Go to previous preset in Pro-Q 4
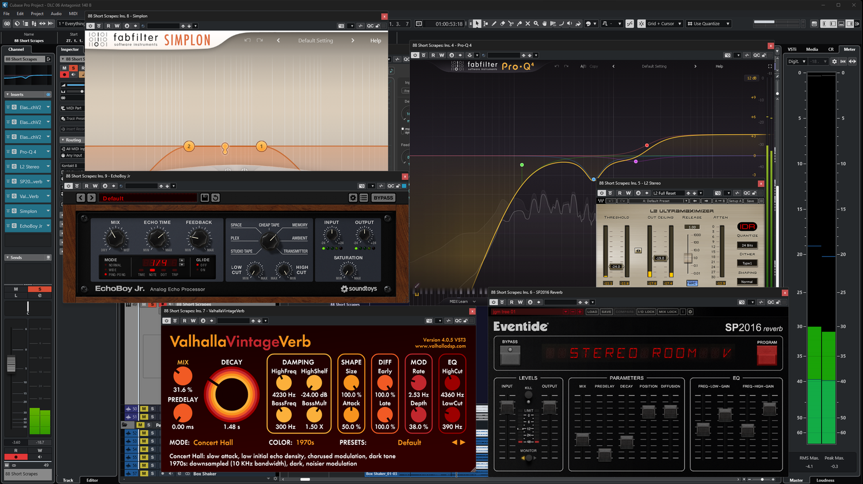The image size is (863, 484). click(613, 66)
